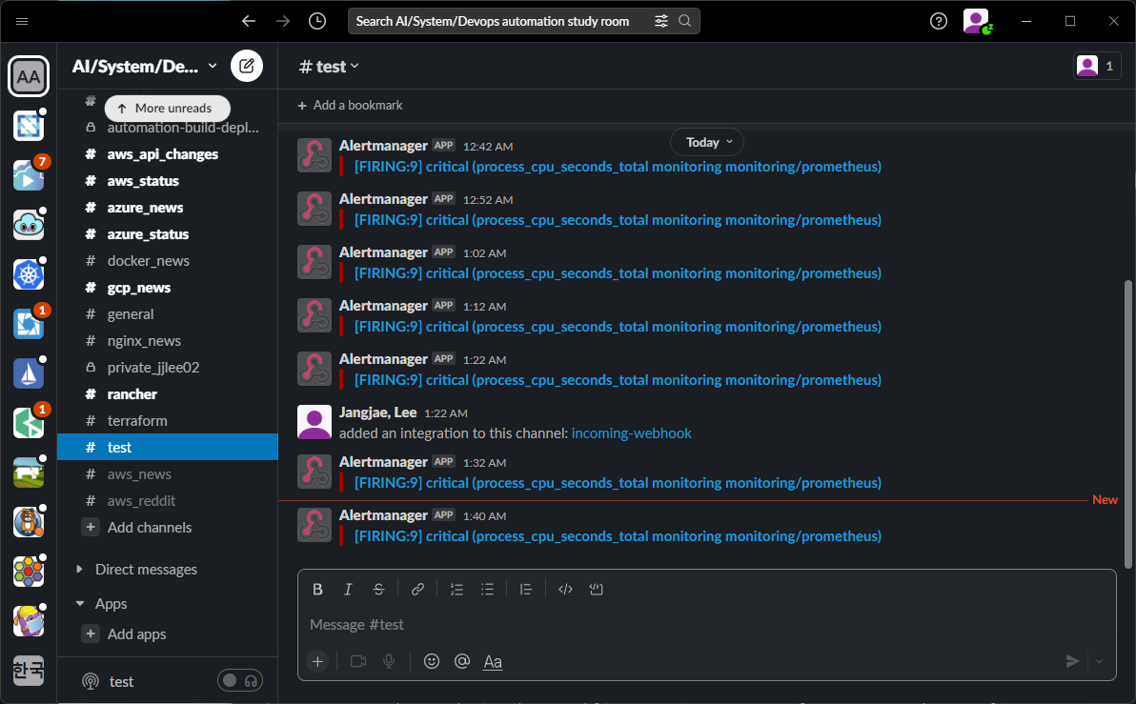Record an audio clip with microphone
Viewport: 1136px width, 704px height.
click(389, 661)
